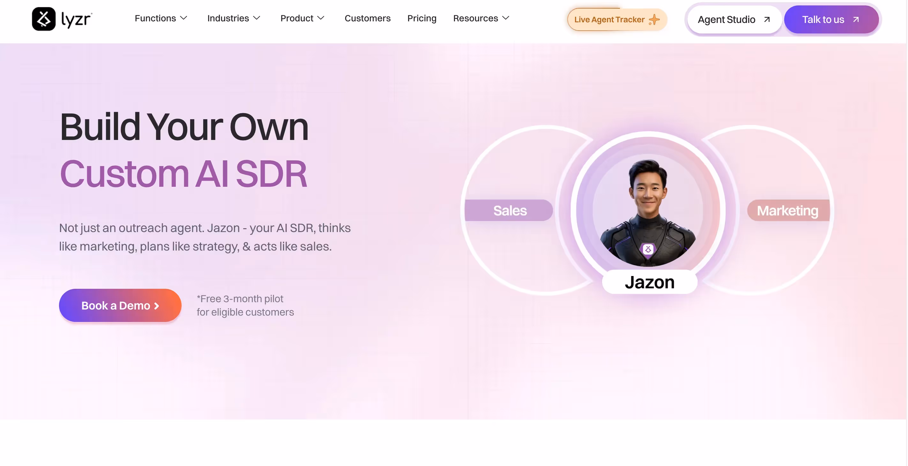Screen dimensions: 908x466
Task: Click the sparkle icon in Live Agent Tracker
Action: click(x=654, y=20)
